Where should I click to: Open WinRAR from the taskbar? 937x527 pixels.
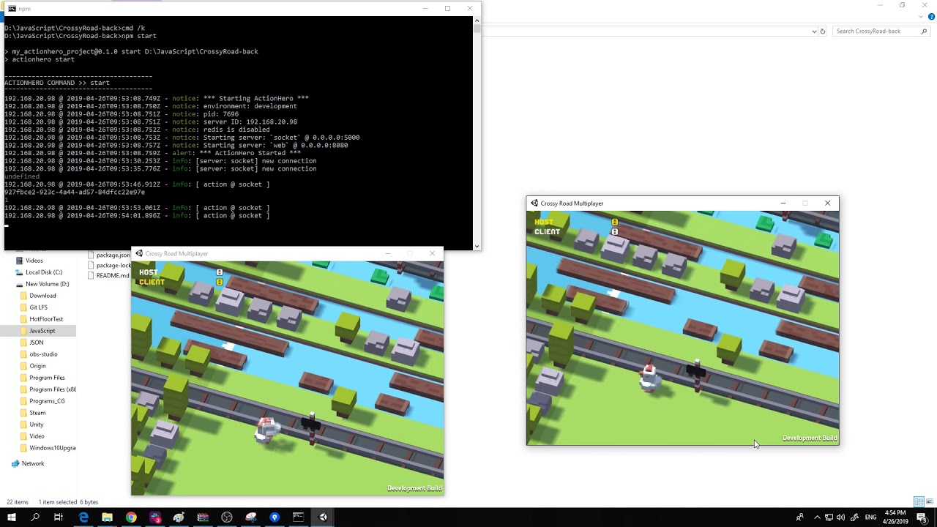[x=203, y=517]
